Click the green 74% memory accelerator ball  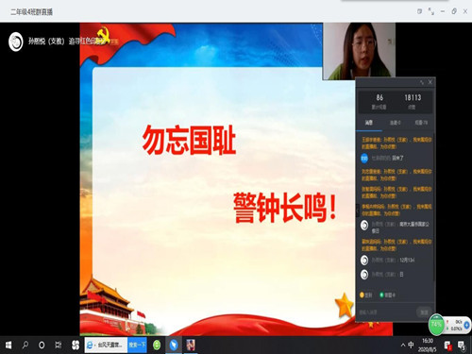[436, 324]
